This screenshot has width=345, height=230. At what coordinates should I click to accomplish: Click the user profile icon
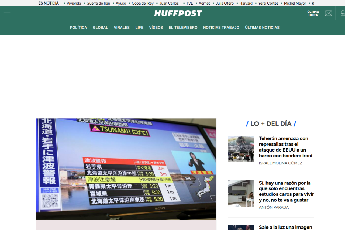coord(342,13)
